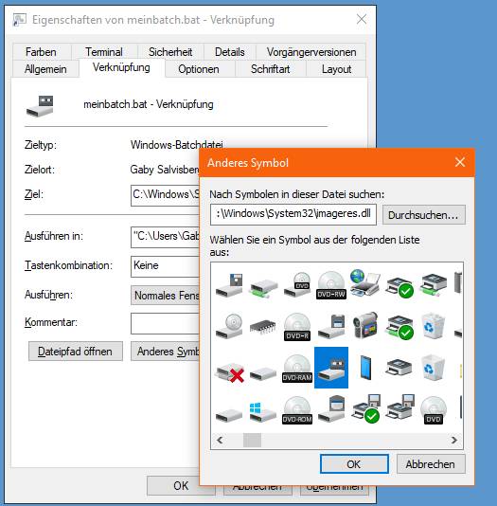Pick the full recycle bin icon
Viewport: 497px width, 506px height.
point(434,326)
